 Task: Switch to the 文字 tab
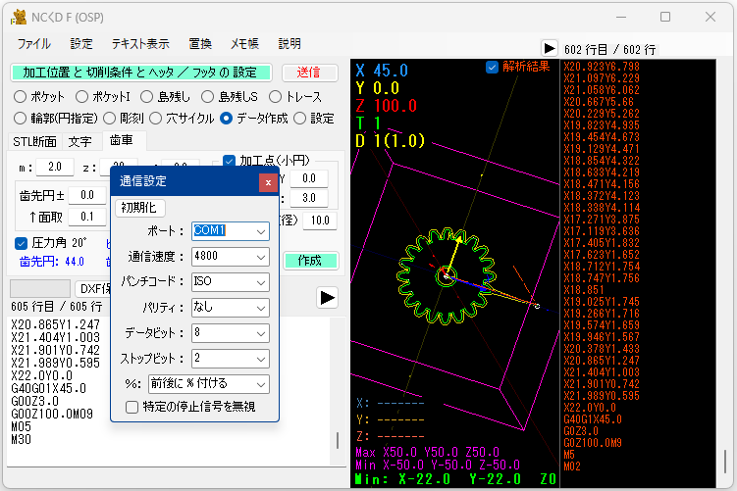tap(79, 141)
